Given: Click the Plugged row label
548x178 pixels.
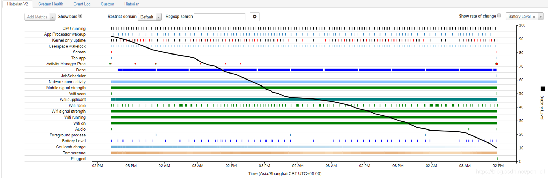Looking at the screenshot, I should pos(78,159).
